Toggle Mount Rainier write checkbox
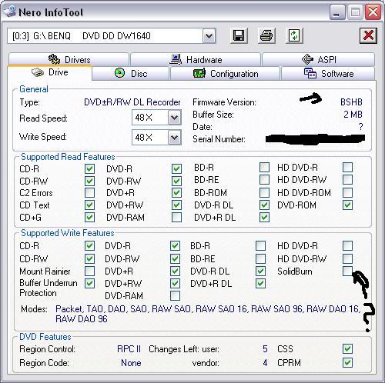 [x=89, y=271]
